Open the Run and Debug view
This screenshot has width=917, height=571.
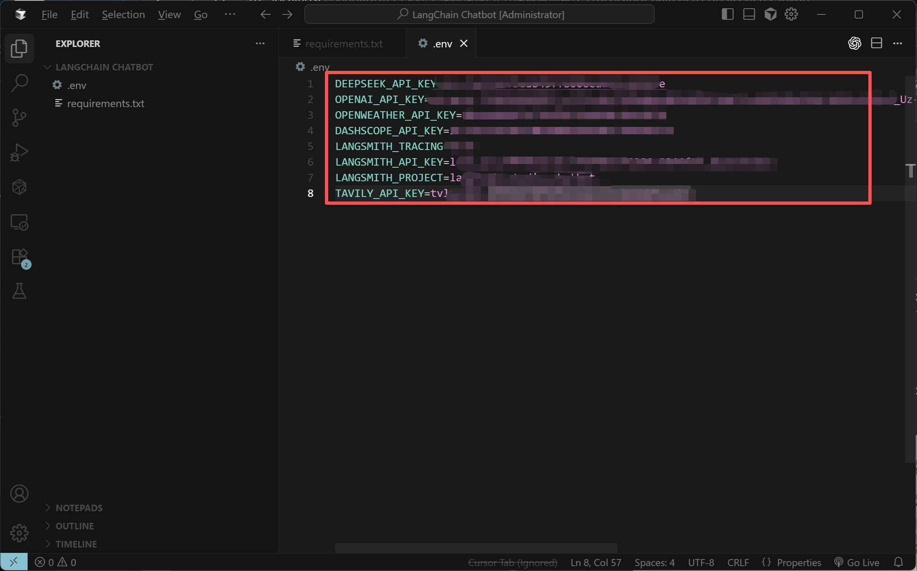coord(19,152)
